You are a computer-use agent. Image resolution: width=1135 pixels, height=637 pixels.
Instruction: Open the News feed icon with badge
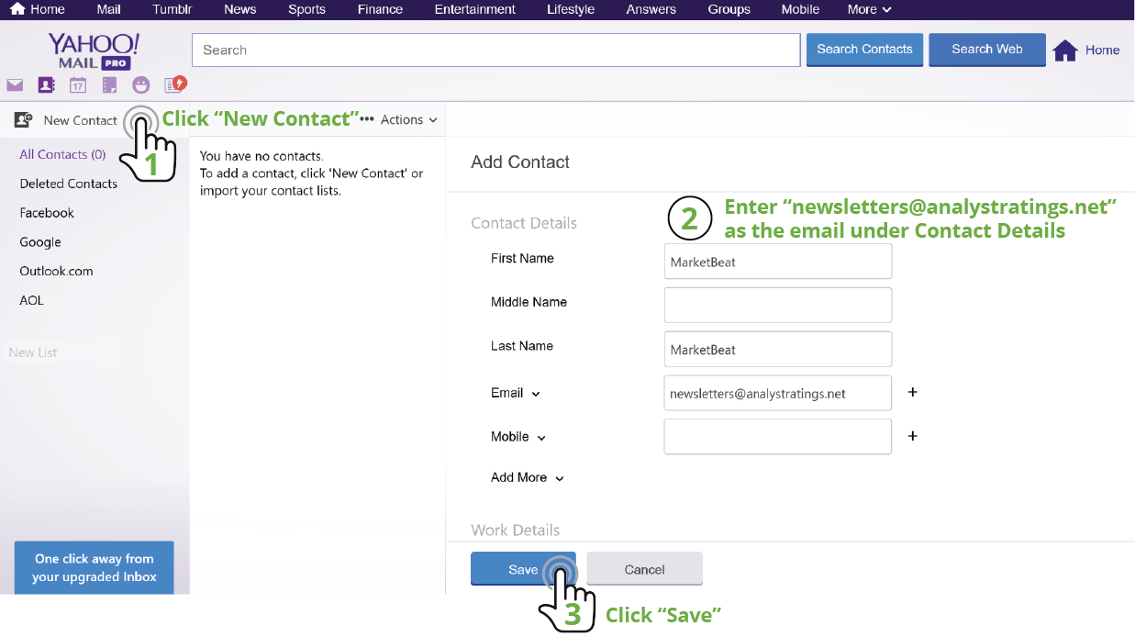coord(173,85)
